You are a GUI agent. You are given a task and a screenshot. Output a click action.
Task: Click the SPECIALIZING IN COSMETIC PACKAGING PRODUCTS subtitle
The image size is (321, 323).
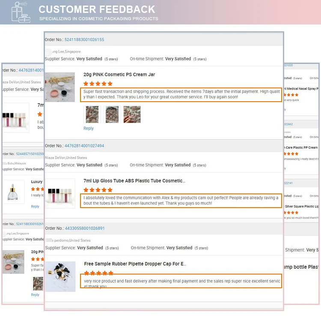(99, 19)
